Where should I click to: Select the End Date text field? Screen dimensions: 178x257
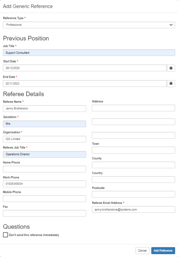(x=85, y=84)
